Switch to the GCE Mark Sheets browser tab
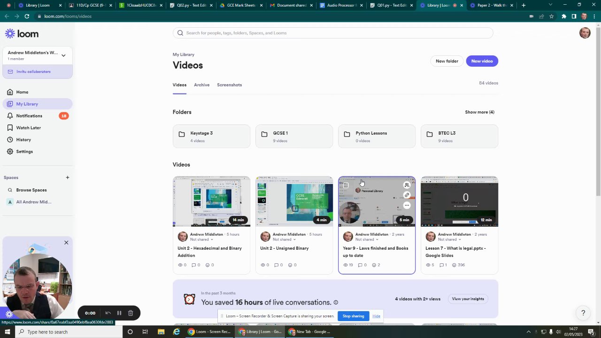 point(240,5)
